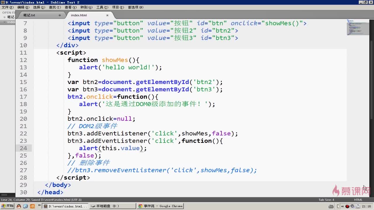This screenshot has height=210, width=374.
Task: Click the tray icon left of the clock
Action: click(x=358, y=206)
